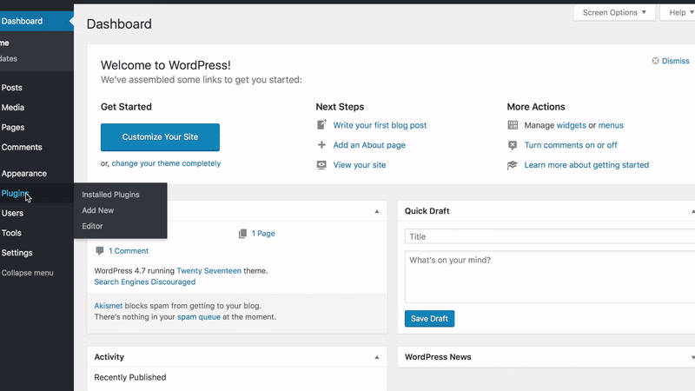Open the Screen Options dropdown
Viewport: 695px width, 391px height.
tap(614, 12)
